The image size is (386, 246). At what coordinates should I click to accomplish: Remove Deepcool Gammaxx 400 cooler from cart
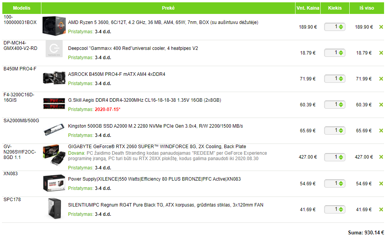click(381, 53)
